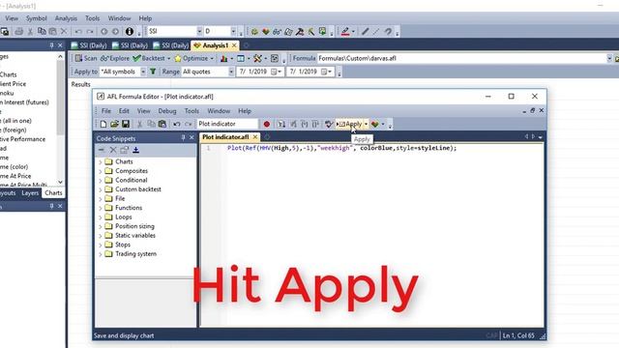Screen dimensions: 619x348
Task: Expand the Loops snippets folder
Action: click(x=101, y=217)
